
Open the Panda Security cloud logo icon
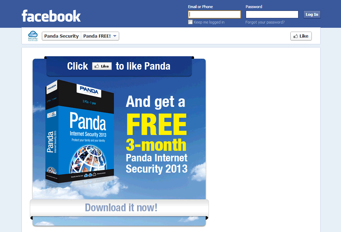pos(33,36)
